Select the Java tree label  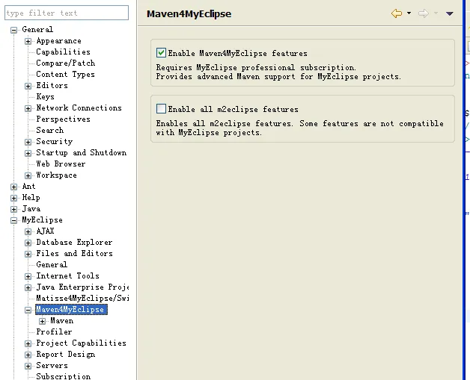tap(31, 209)
